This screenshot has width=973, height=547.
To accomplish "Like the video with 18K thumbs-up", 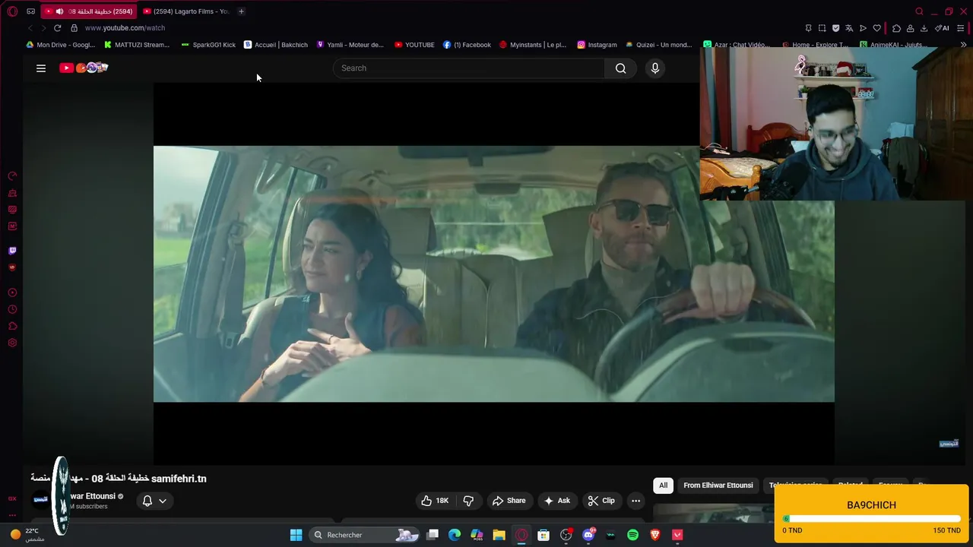I will pyautogui.click(x=435, y=501).
